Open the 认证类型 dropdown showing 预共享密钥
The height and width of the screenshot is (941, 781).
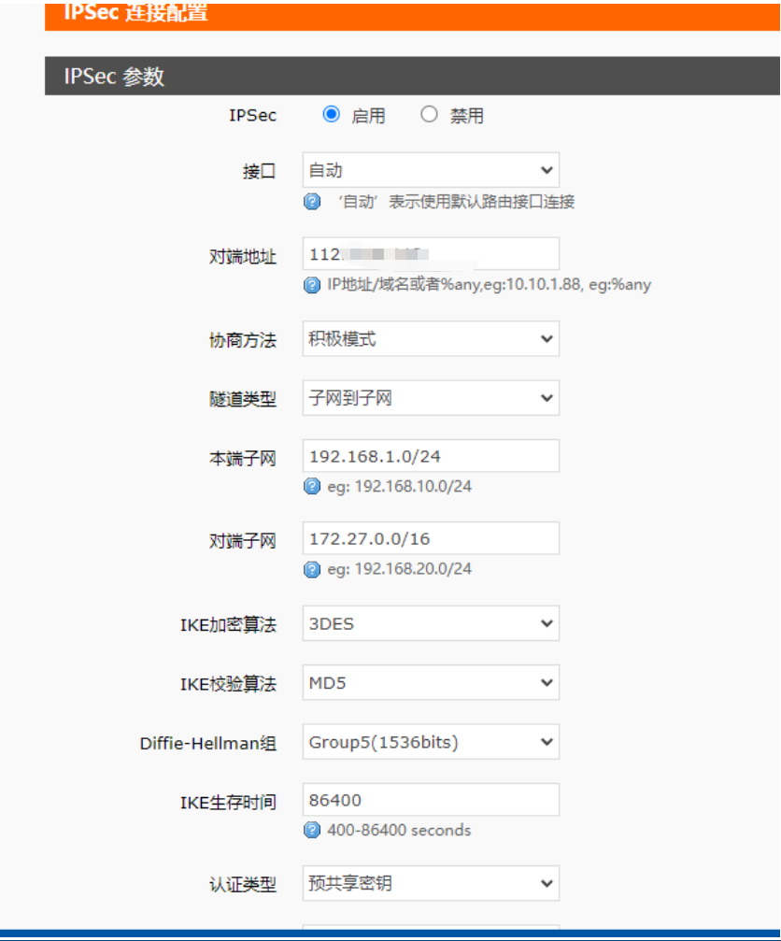point(431,883)
